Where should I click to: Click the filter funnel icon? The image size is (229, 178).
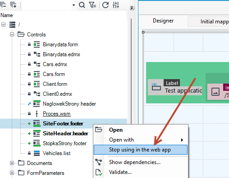click(92, 5)
